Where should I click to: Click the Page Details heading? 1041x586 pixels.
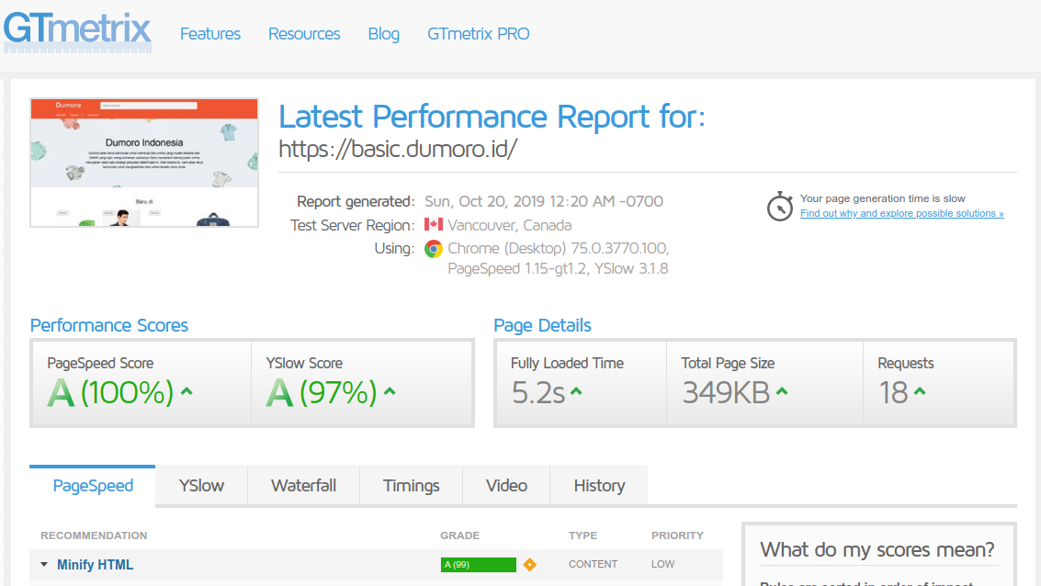542,325
